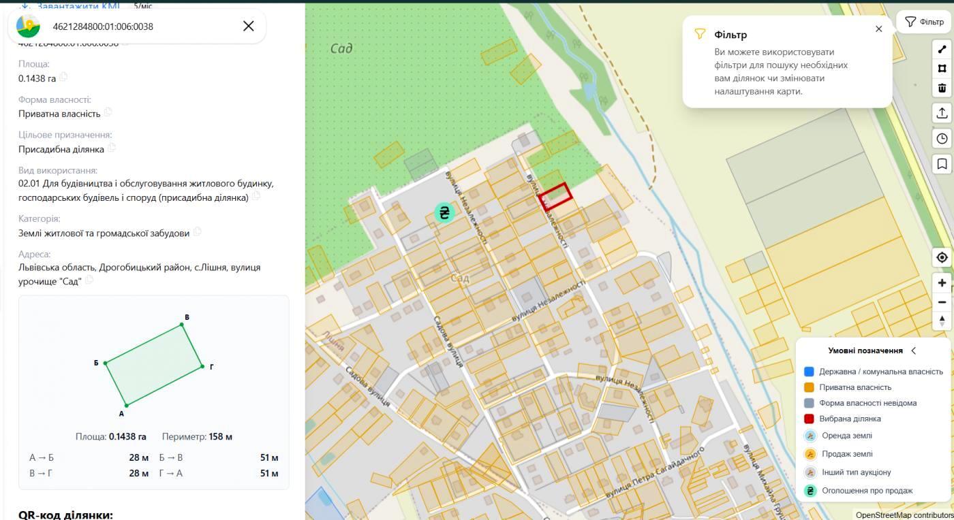Click the upload/export icon on map toolbar
The image size is (954, 520).
click(x=942, y=113)
